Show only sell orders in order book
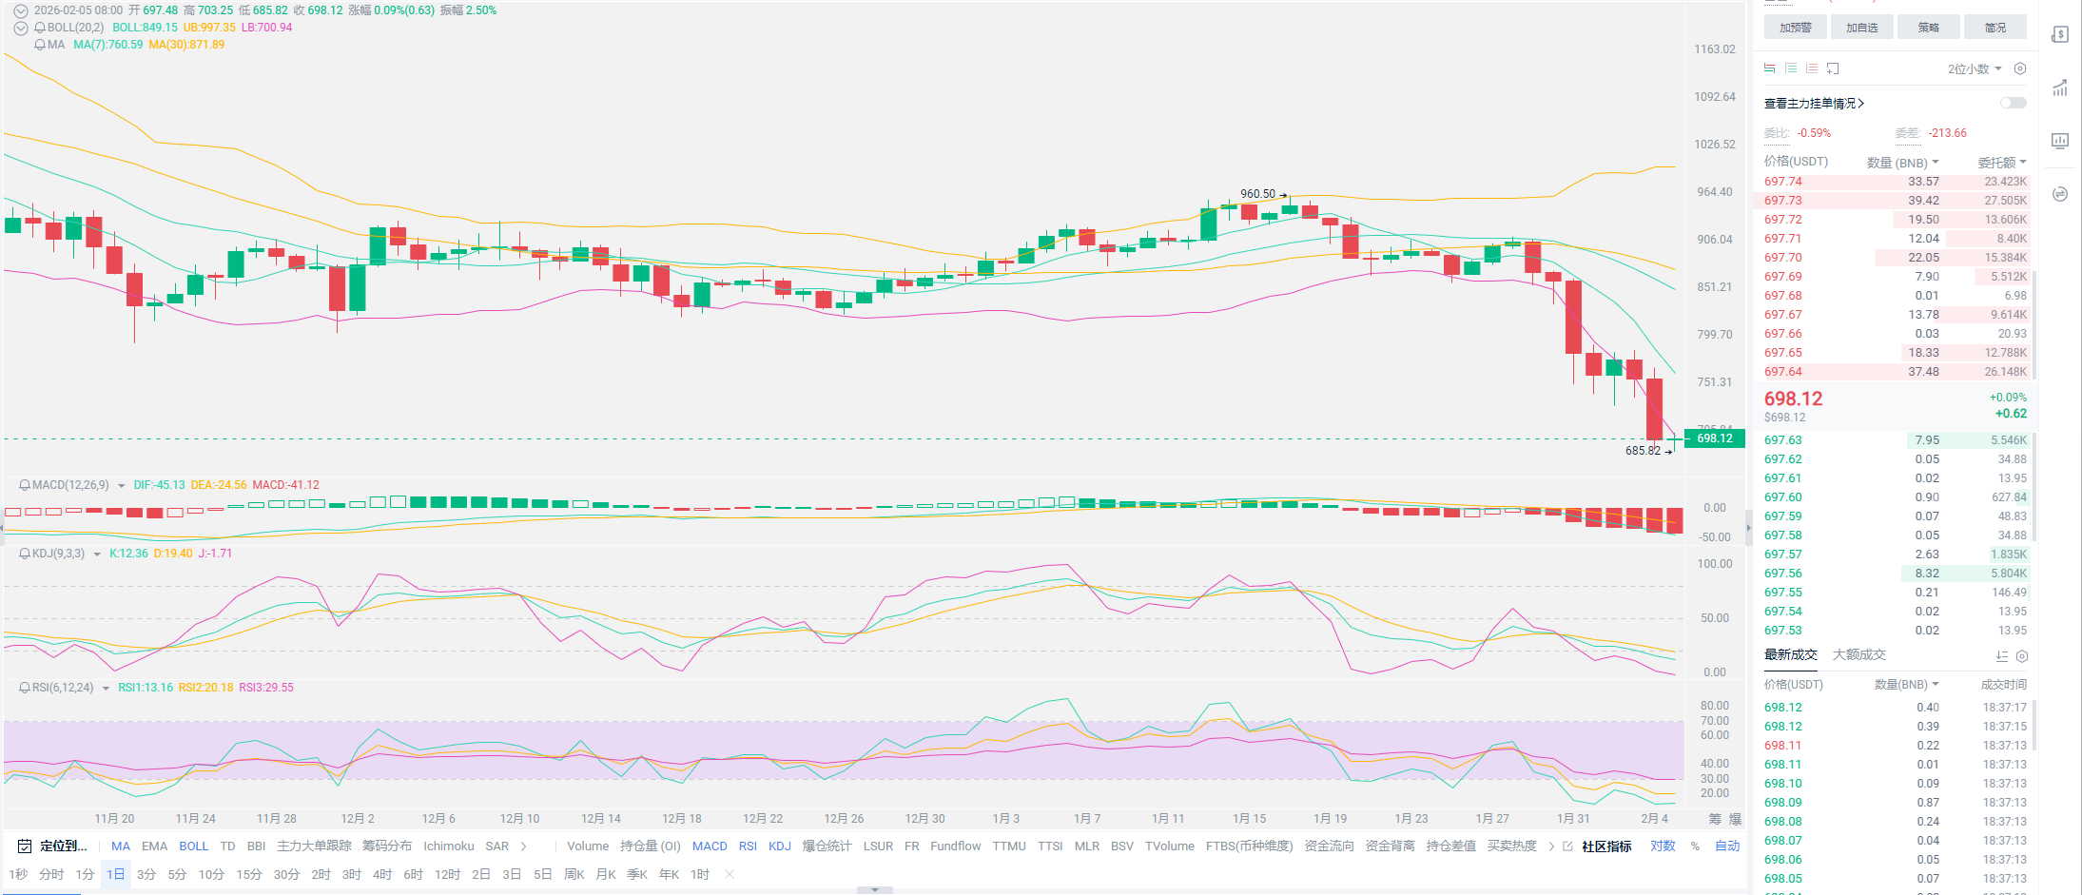 tap(1812, 68)
